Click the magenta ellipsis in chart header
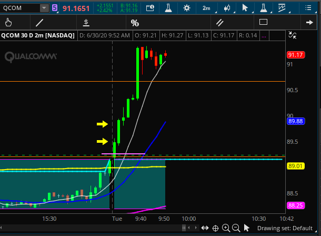This screenshot has width=321, height=236. click(x=264, y=36)
